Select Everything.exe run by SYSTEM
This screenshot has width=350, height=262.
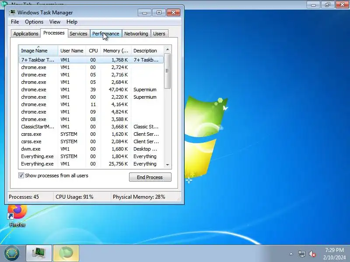(x=91, y=156)
